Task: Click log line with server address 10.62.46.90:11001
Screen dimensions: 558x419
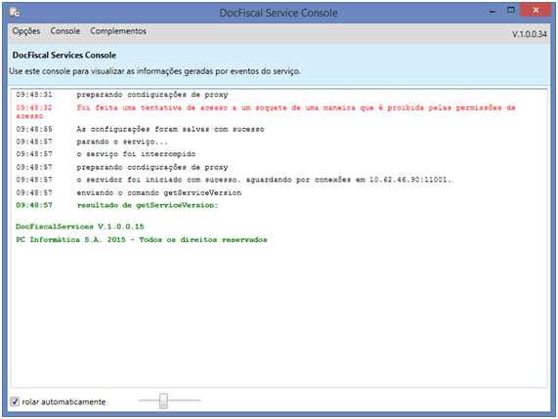Action: (x=234, y=180)
